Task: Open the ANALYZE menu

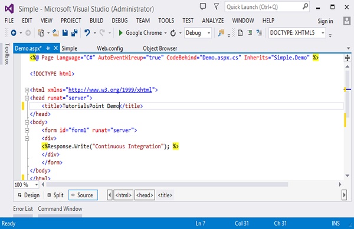Action: [x=213, y=21]
